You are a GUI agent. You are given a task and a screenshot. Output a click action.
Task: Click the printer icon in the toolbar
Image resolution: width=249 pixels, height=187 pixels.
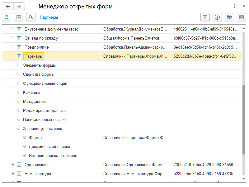tap(229, 17)
